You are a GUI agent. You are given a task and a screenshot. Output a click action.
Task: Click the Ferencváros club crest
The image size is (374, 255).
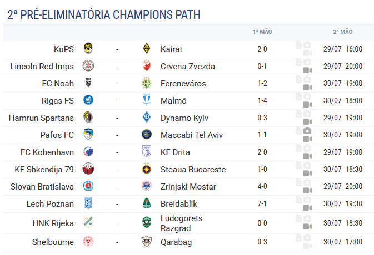[147, 83]
